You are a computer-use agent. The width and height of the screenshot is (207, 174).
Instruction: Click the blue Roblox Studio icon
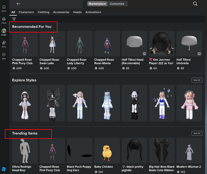coord(4,169)
